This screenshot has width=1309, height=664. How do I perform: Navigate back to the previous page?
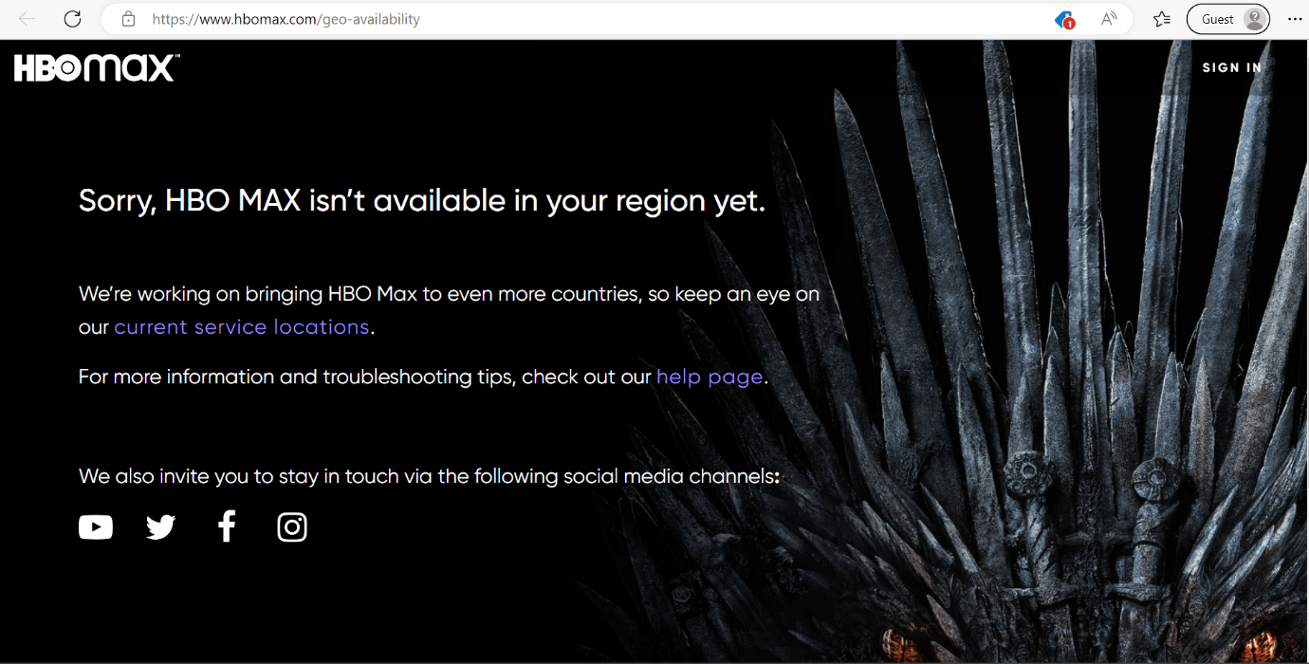tap(26, 19)
